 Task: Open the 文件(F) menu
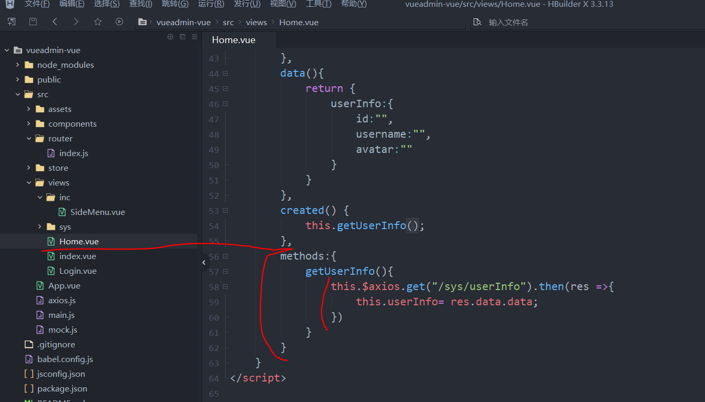37,4
